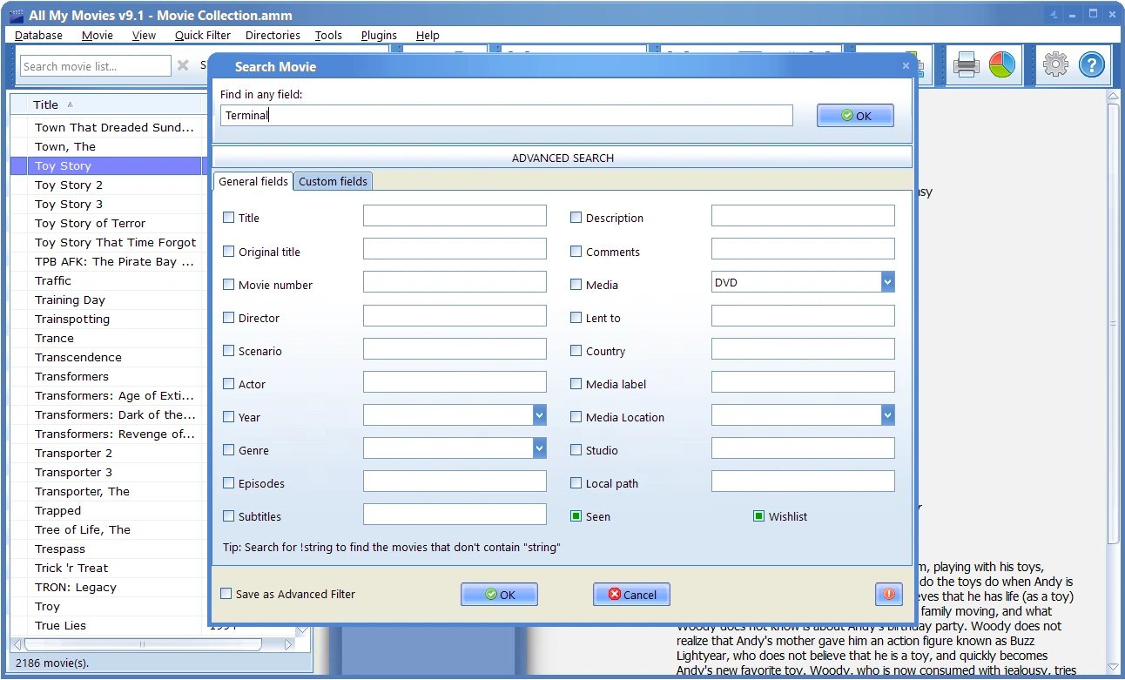
Task: Click the Studio text field
Action: tap(803, 448)
